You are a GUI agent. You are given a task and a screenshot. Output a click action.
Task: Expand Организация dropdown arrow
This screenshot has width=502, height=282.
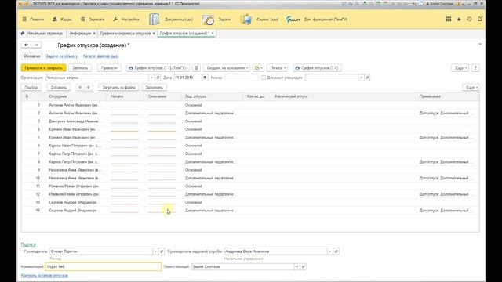(151, 78)
